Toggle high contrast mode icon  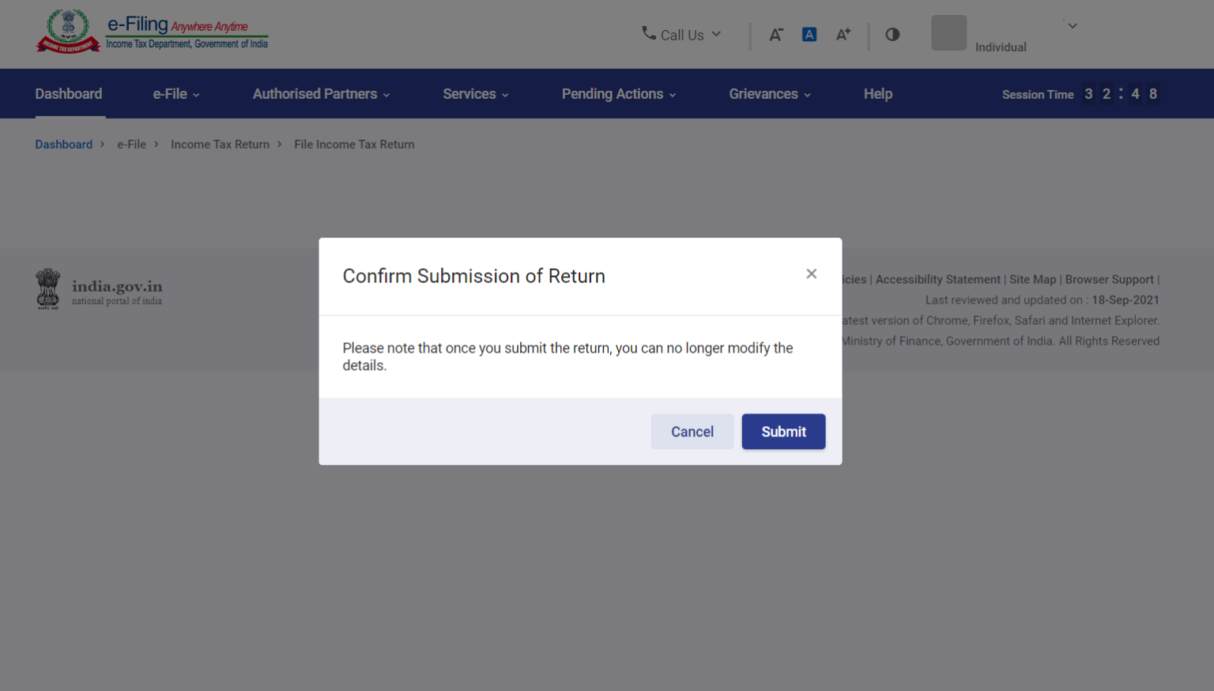(x=892, y=35)
